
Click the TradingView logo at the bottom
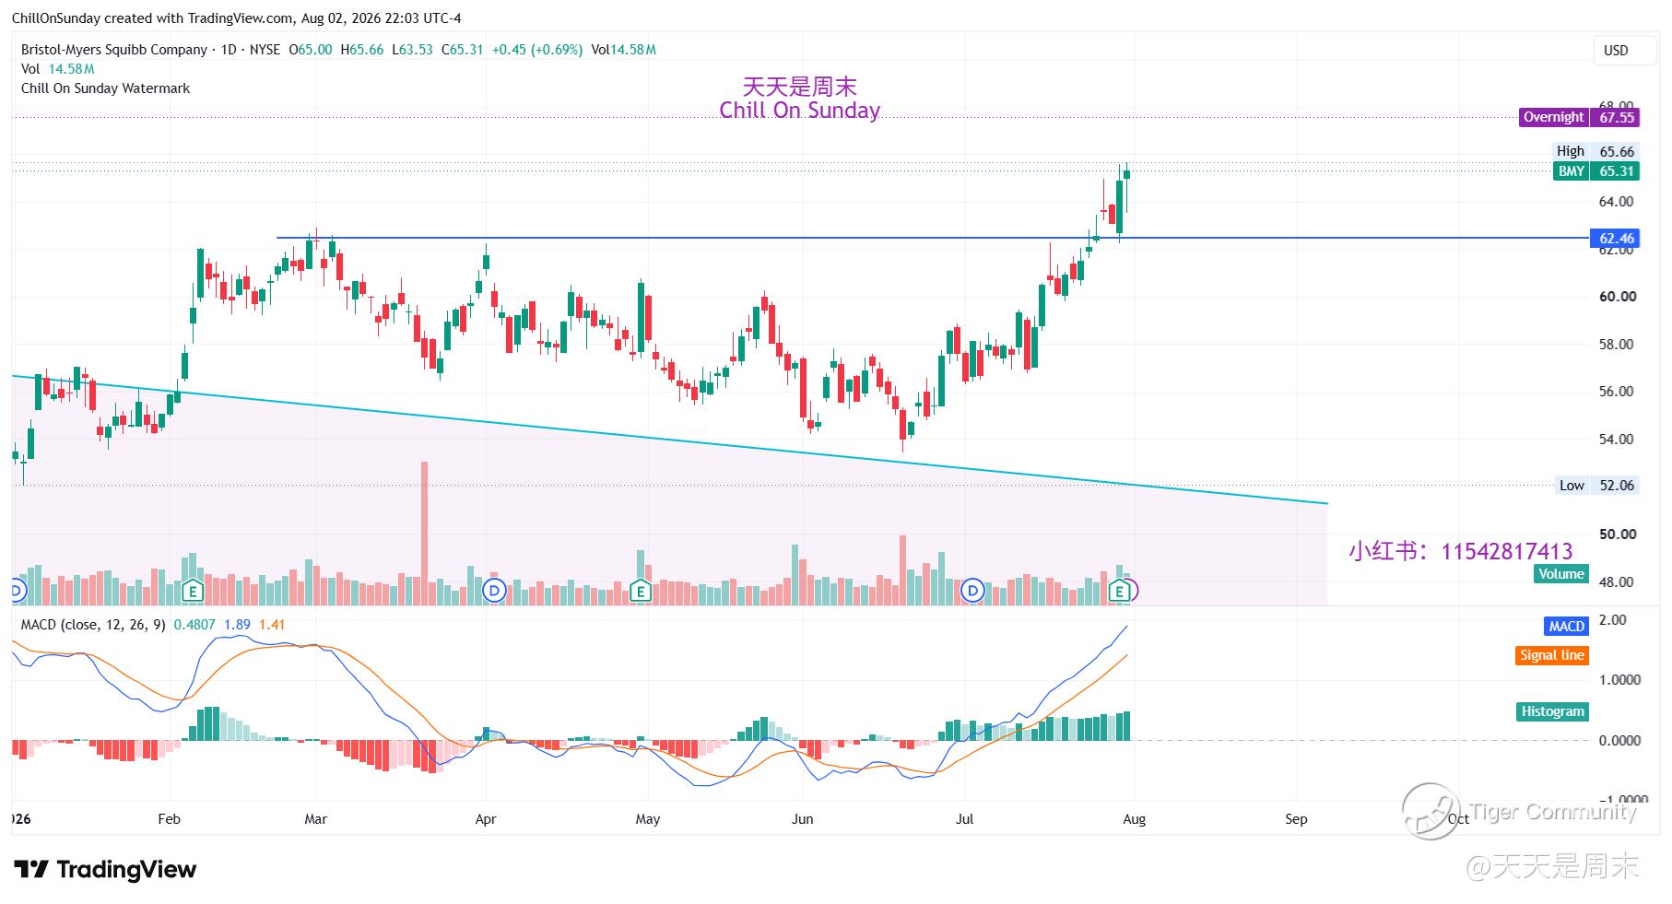coord(105,869)
